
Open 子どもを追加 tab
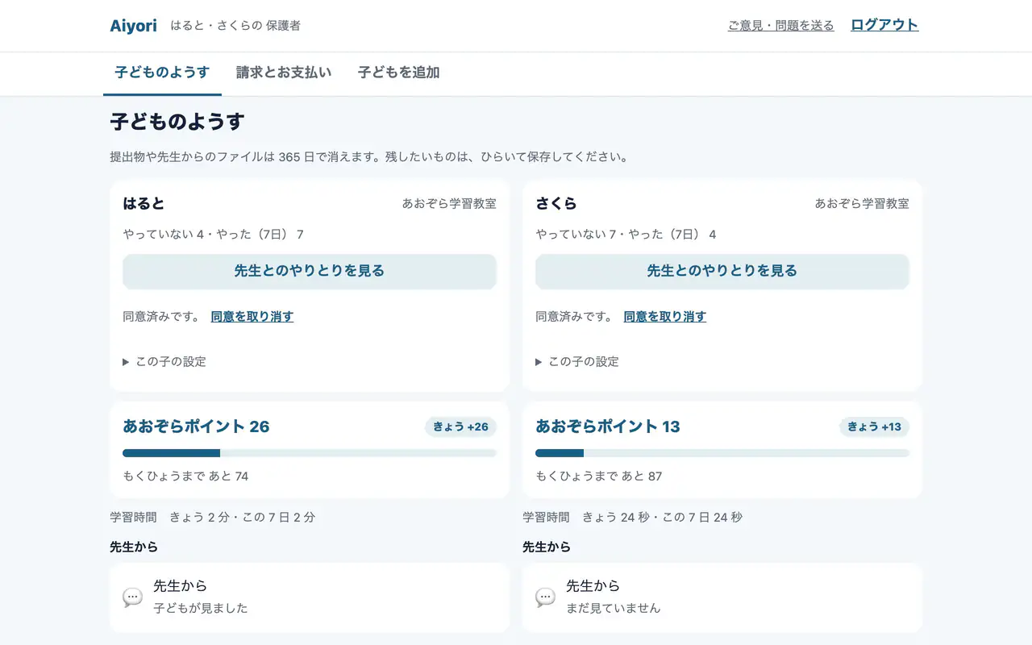pos(398,73)
